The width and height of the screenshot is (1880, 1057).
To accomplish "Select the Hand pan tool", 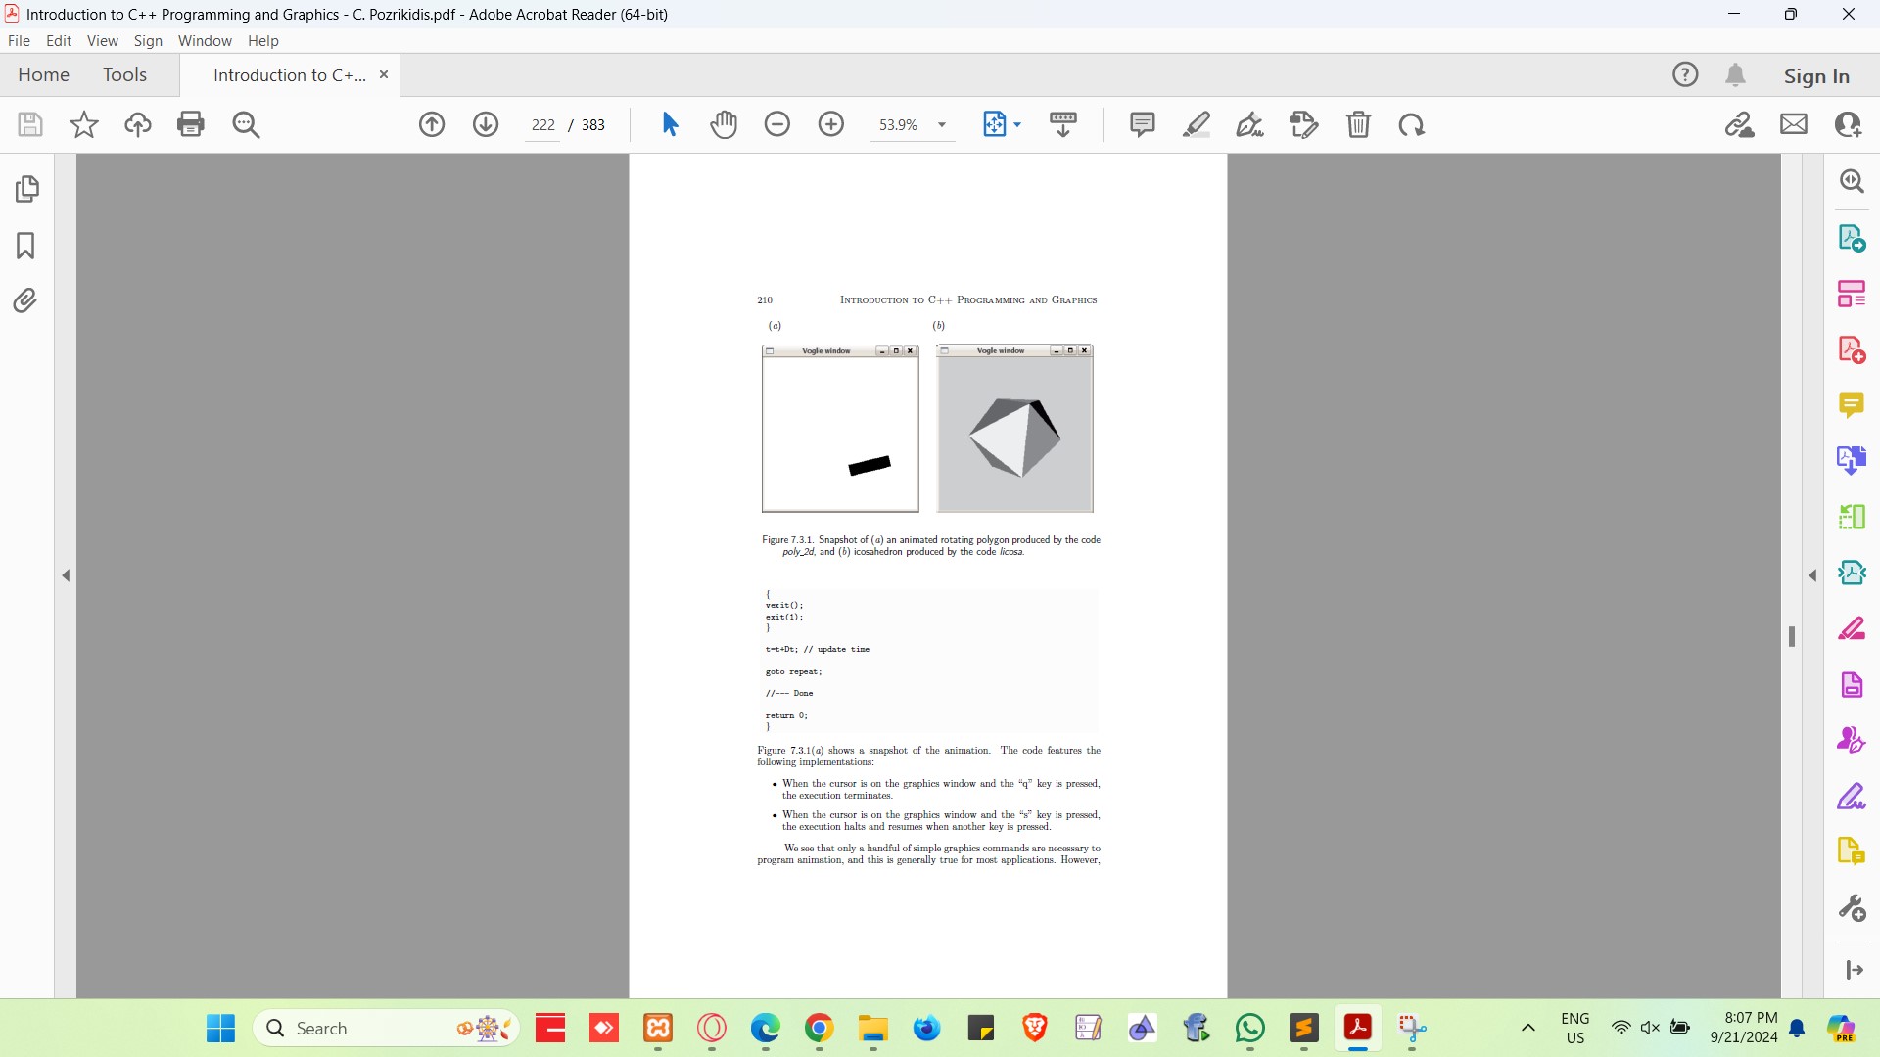I will (x=724, y=124).
